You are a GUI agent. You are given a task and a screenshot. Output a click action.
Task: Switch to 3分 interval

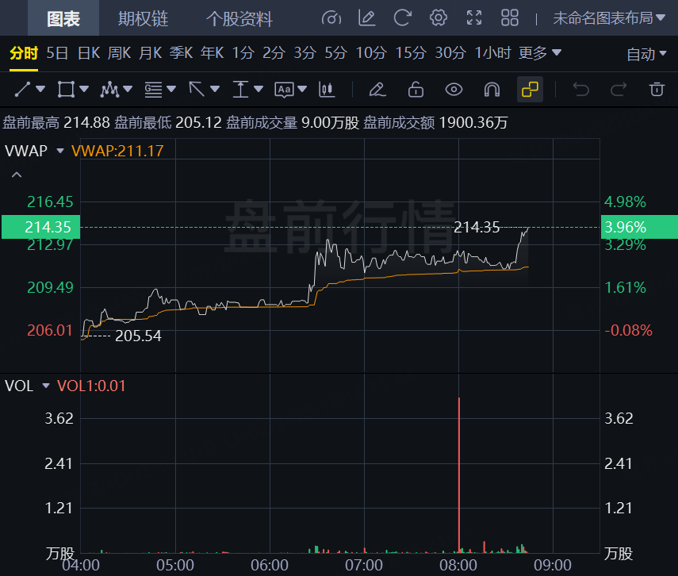click(x=305, y=53)
